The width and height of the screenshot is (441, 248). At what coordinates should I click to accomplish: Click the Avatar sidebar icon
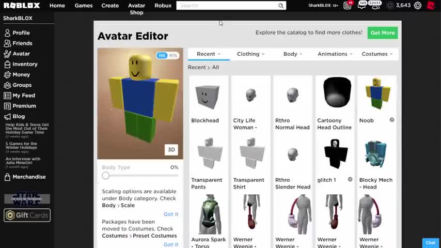click(x=7, y=54)
